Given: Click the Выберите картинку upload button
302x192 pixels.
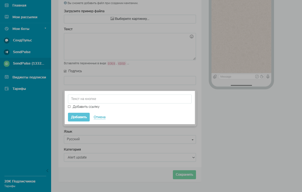Looking at the screenshot, I should pos(130,19).
